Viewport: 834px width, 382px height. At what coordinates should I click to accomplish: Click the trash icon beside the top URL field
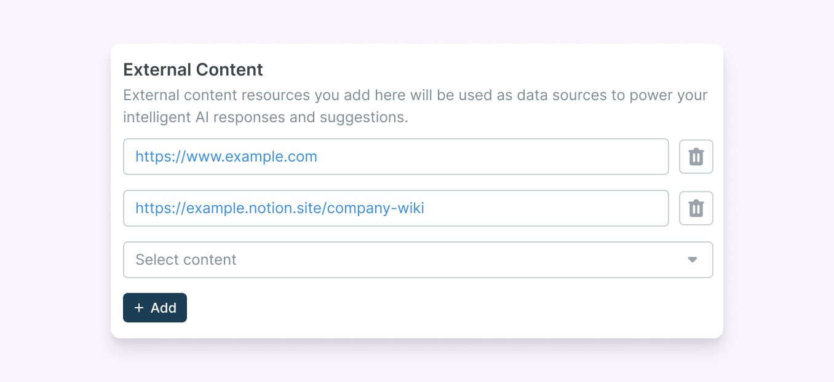point(696,157)
